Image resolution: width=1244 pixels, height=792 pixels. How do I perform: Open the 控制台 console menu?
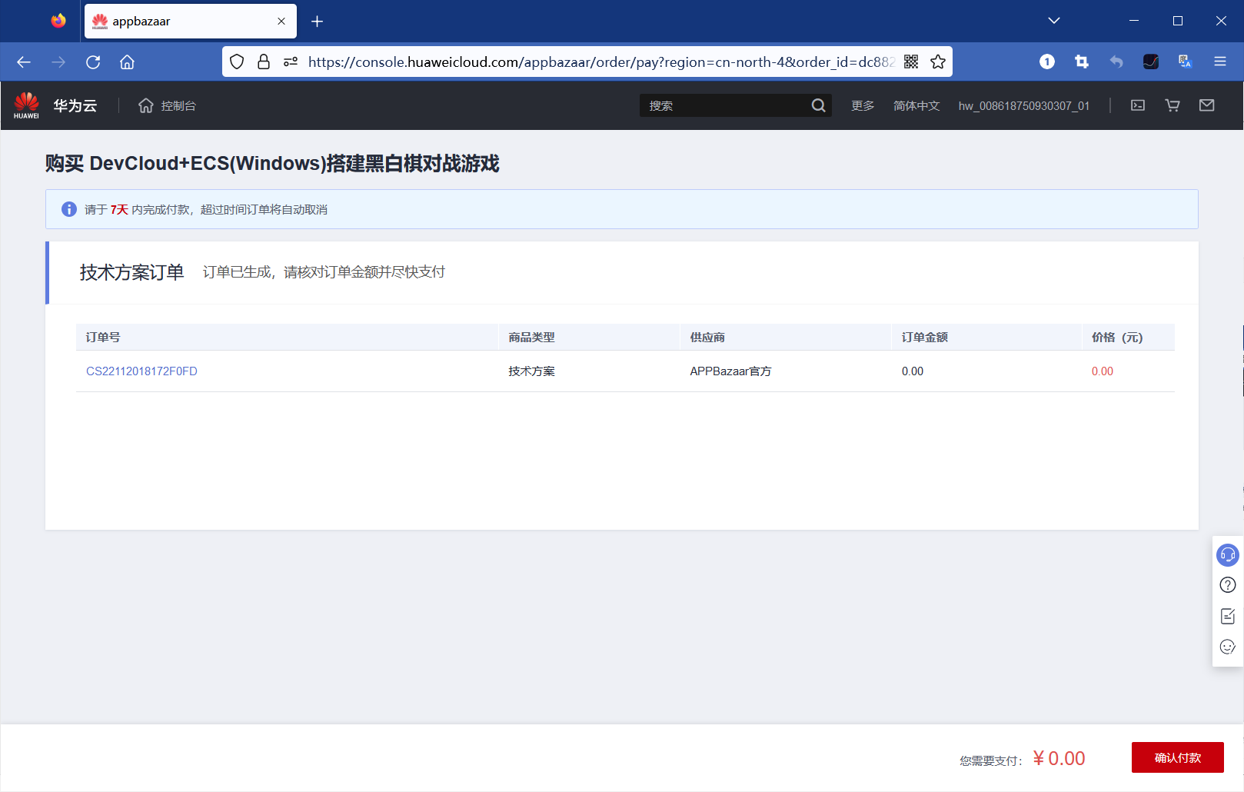pyautogui.click(x=177, y=105)
